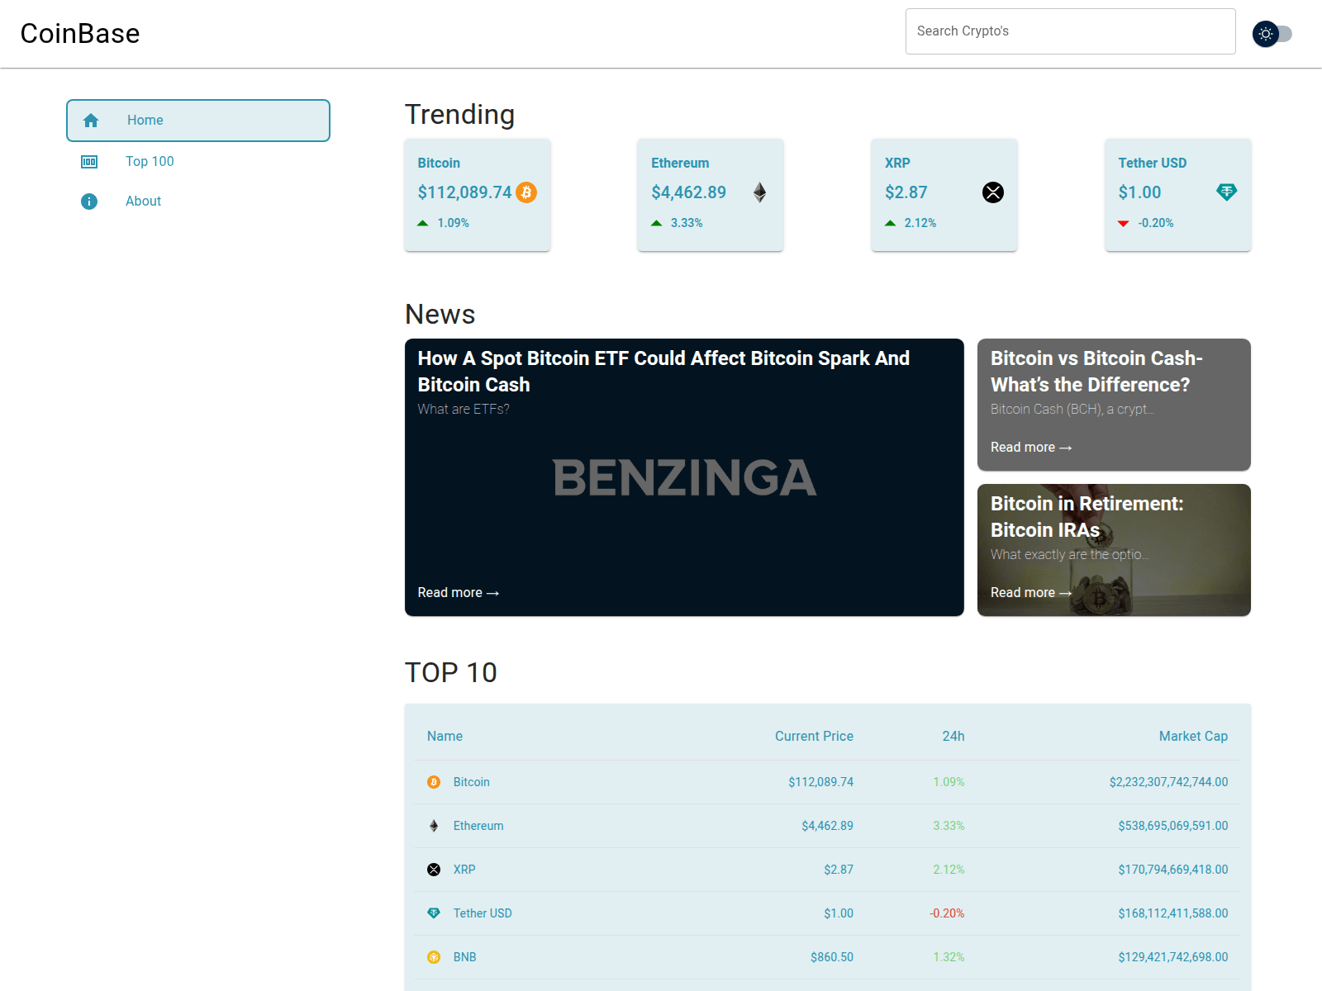Focus the Search Crypto's input field
This screenshot has width=1322, height=991.
coord(1071,31)
